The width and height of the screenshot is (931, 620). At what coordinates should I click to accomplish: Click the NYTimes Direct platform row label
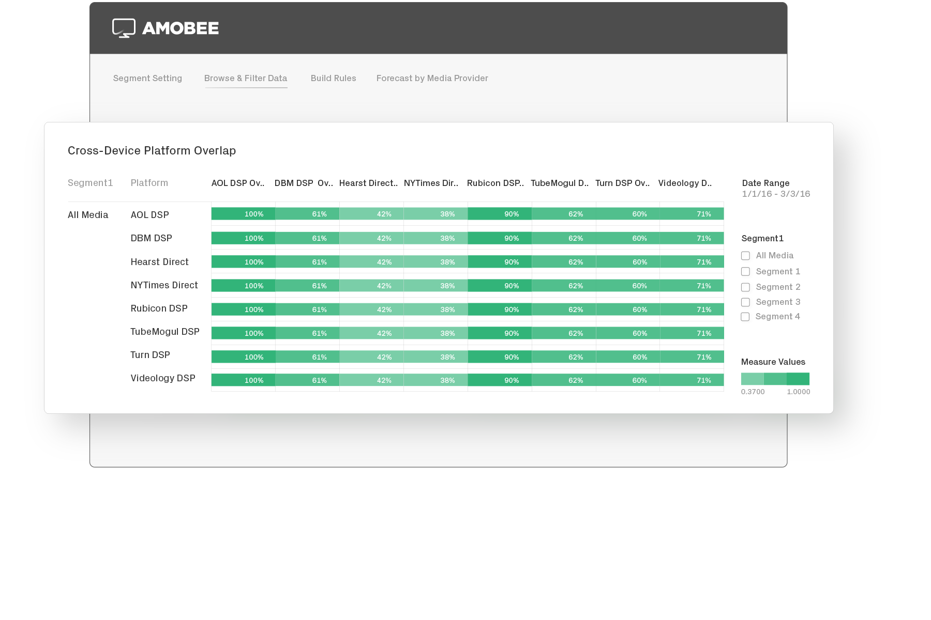(164, 285)
